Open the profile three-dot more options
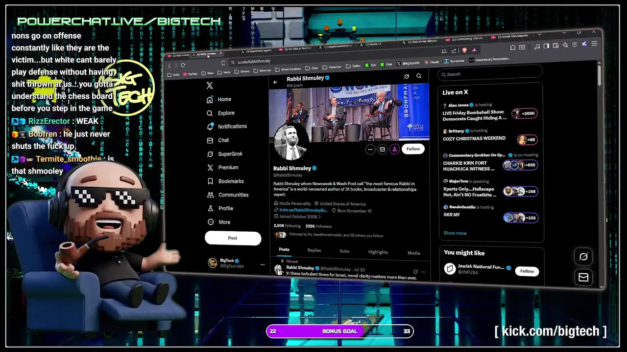Screen dimensions: 627x352 [370, 150]
